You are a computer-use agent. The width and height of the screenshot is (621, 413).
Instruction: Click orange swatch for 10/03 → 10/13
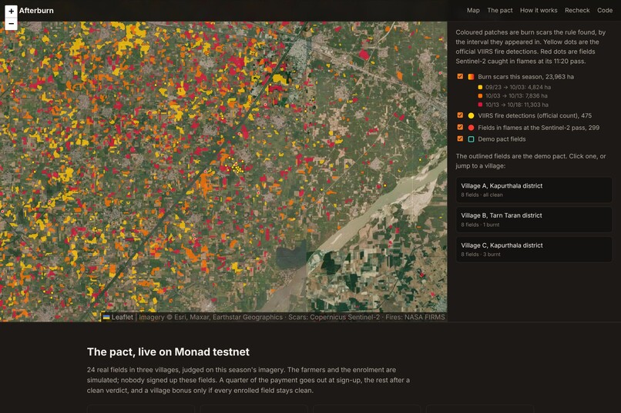[480, 96]
